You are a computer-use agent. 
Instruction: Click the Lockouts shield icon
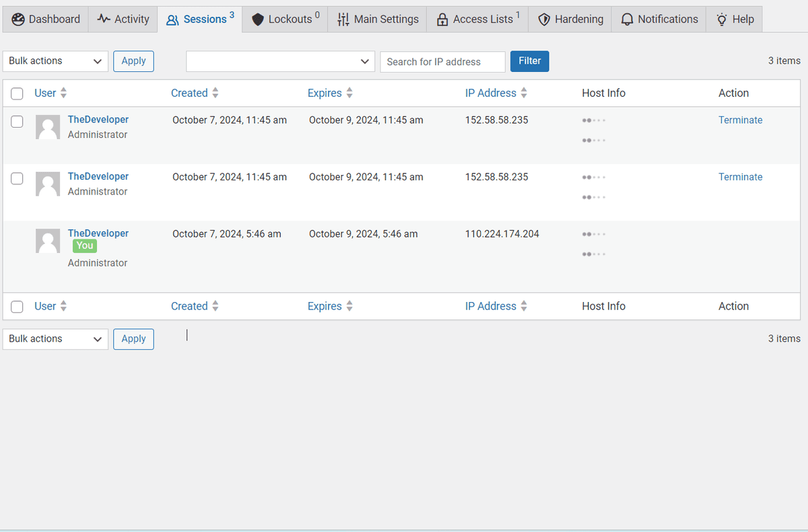pos(258,19)
